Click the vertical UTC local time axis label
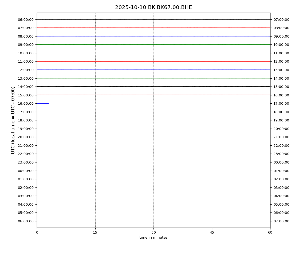This screenshot has height=253, width=307. coord(13,120)
